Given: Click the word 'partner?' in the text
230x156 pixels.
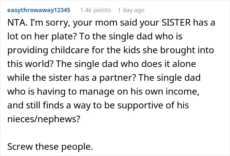Looking at the screenshot, I should (x=118, y=78).
